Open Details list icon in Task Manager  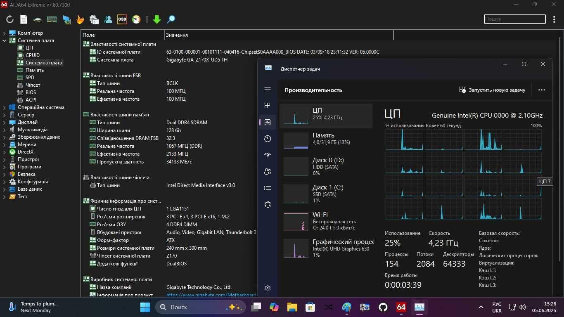(268, 188)
